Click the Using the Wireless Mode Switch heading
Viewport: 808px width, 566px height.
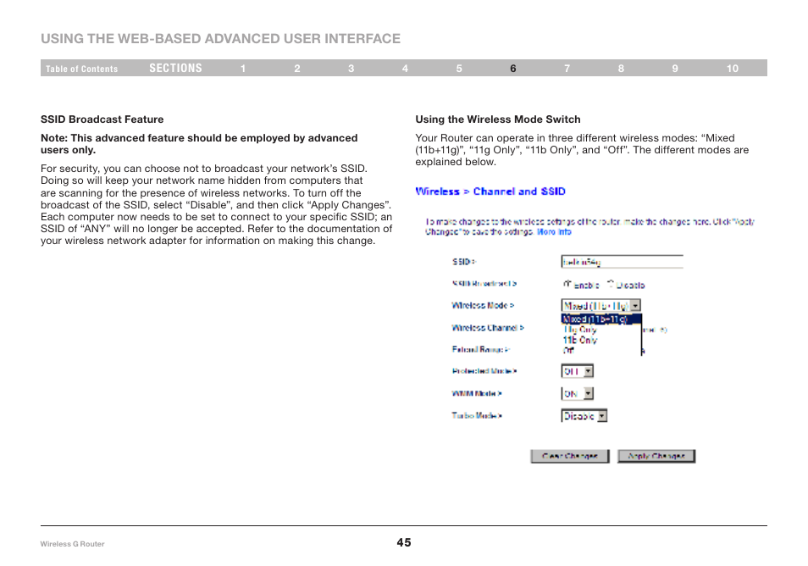(498, 119)
